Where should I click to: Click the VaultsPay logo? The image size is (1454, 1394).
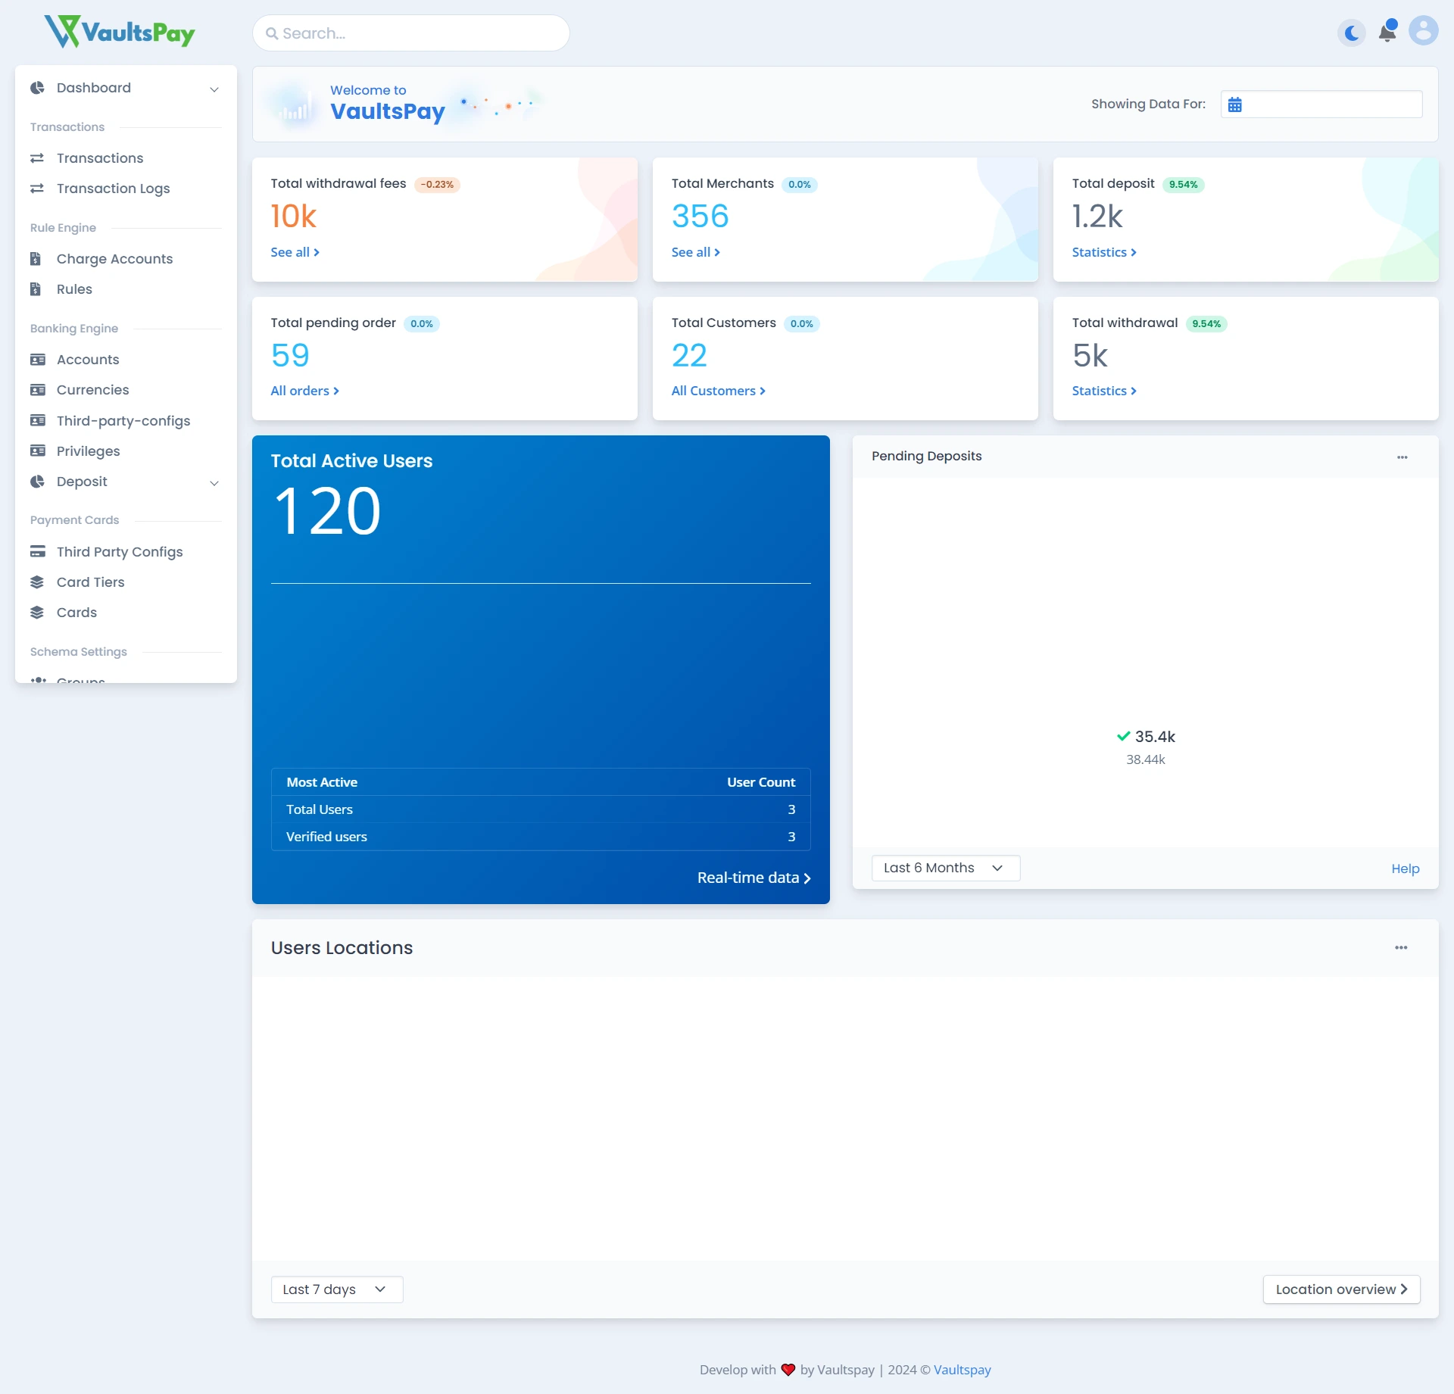click(120, 32)
